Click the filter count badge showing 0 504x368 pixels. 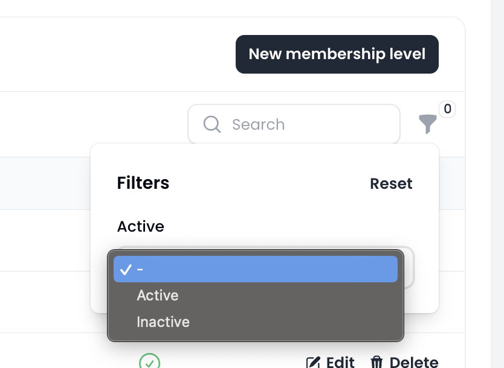coord(447,109)
